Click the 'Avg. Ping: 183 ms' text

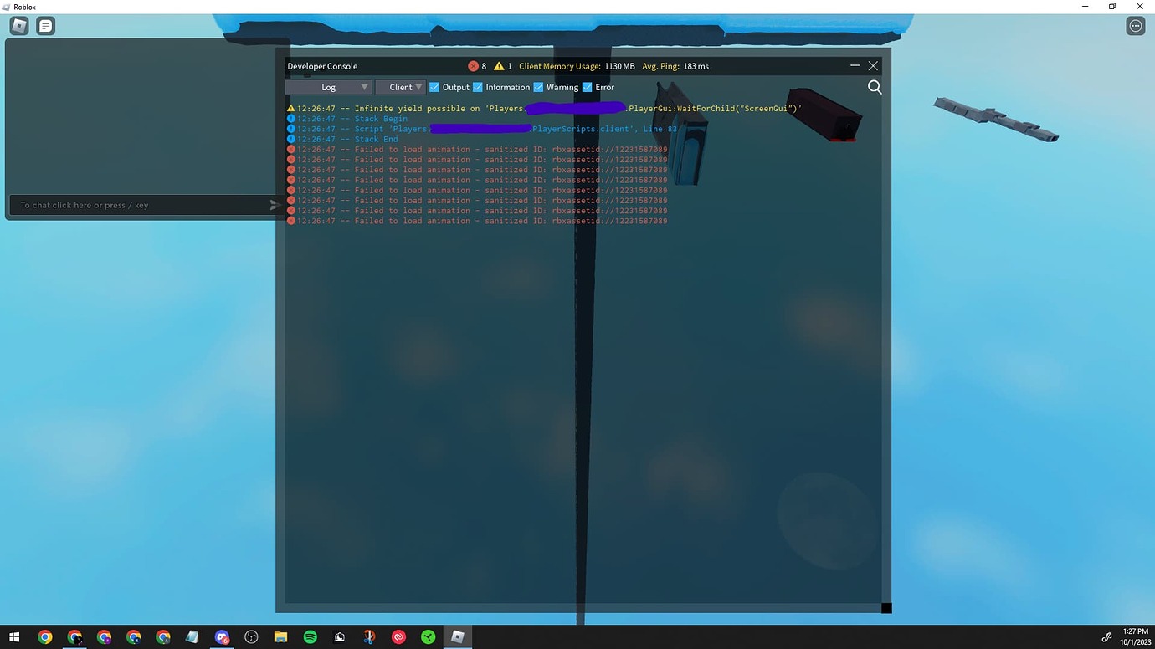[675, 66]
